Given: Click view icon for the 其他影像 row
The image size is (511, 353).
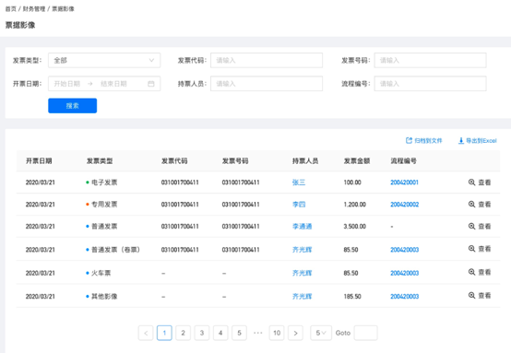Looking at the screenshot, I should tap(471, 295).
